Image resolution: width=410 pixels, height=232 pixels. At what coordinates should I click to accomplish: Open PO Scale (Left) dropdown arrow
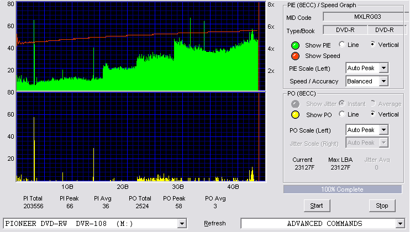383,130
